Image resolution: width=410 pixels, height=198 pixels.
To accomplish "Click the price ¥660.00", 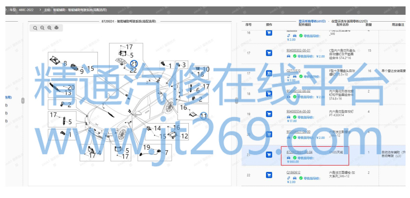I will (293, 162).
